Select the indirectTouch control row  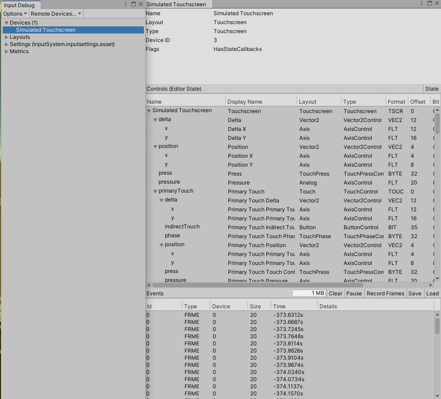[290, 227]
